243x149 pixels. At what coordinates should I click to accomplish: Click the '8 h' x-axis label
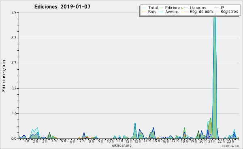pyautogui.click(x=91, y=141)
